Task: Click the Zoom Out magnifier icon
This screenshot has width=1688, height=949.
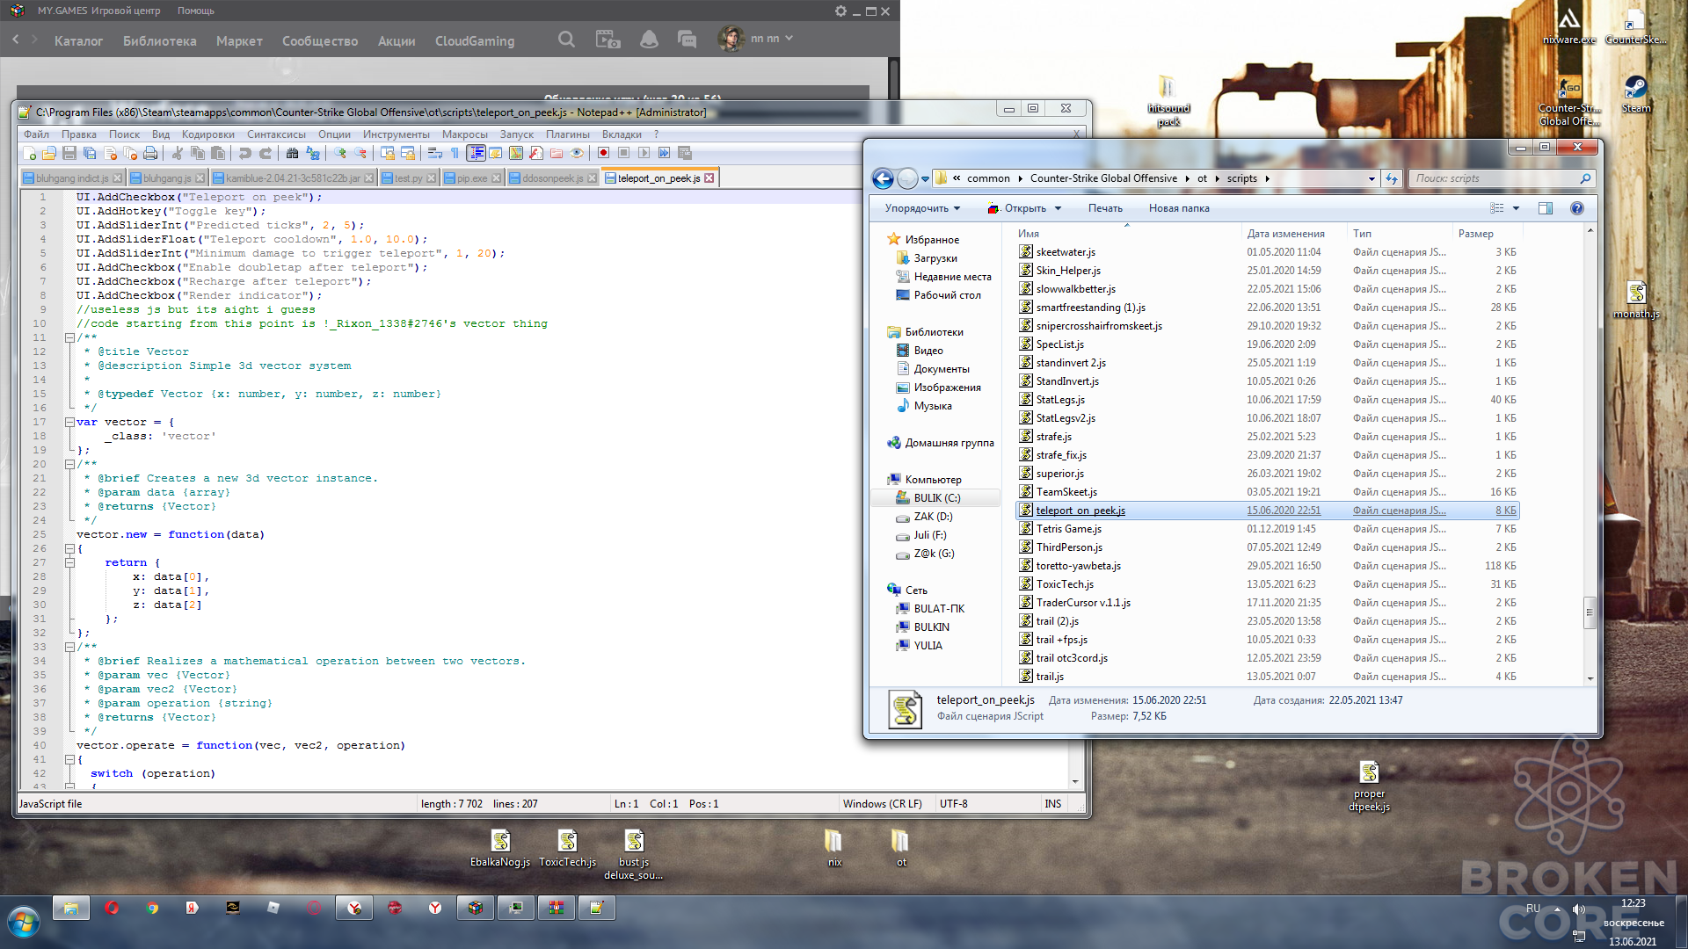Action: point(360,153)
